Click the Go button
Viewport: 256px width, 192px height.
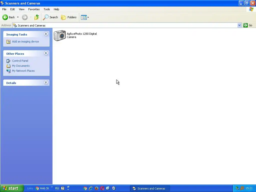[248, 25]
